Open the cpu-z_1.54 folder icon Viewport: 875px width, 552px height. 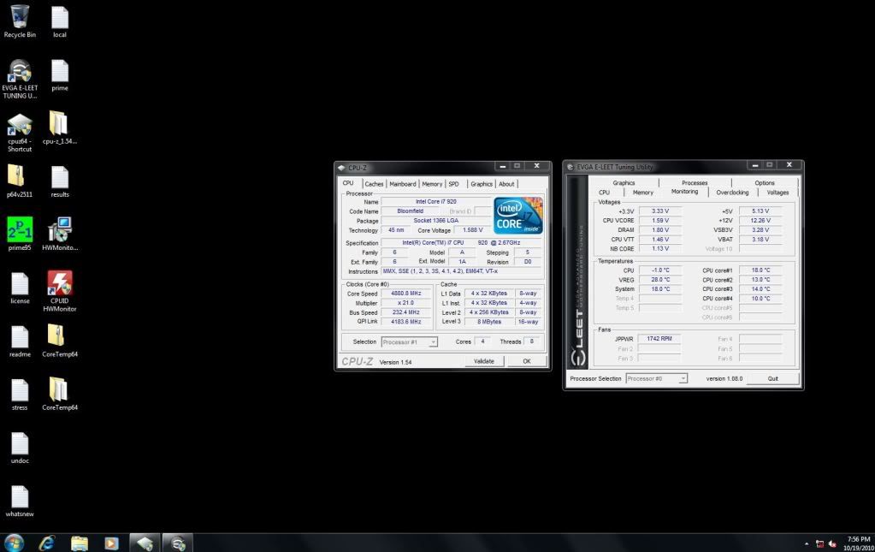point(60,128)
